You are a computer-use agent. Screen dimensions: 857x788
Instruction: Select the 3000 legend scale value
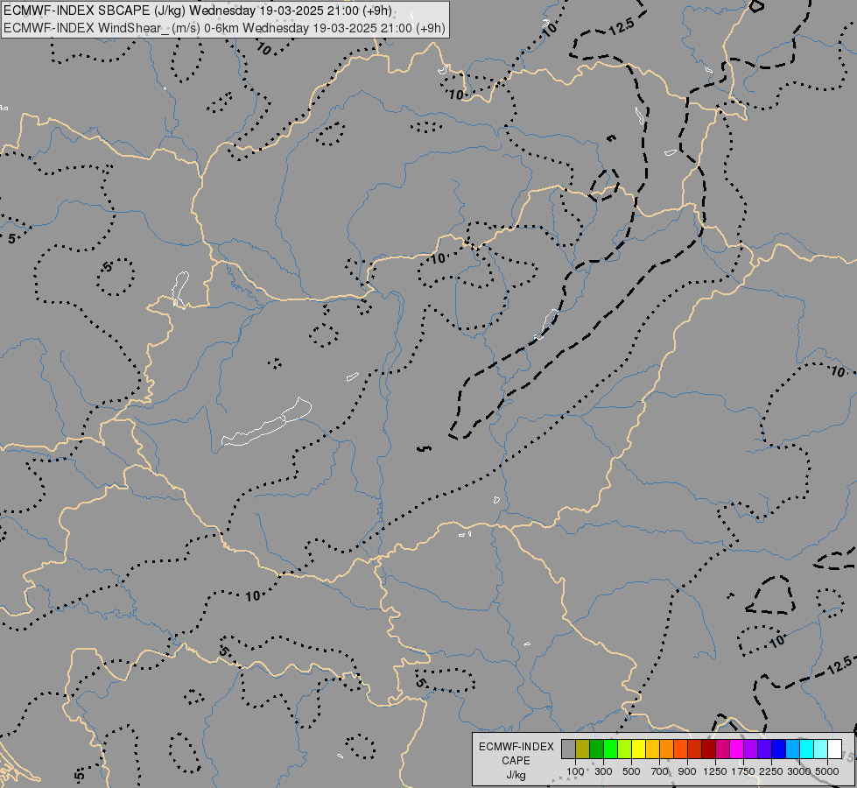(799, 771)
